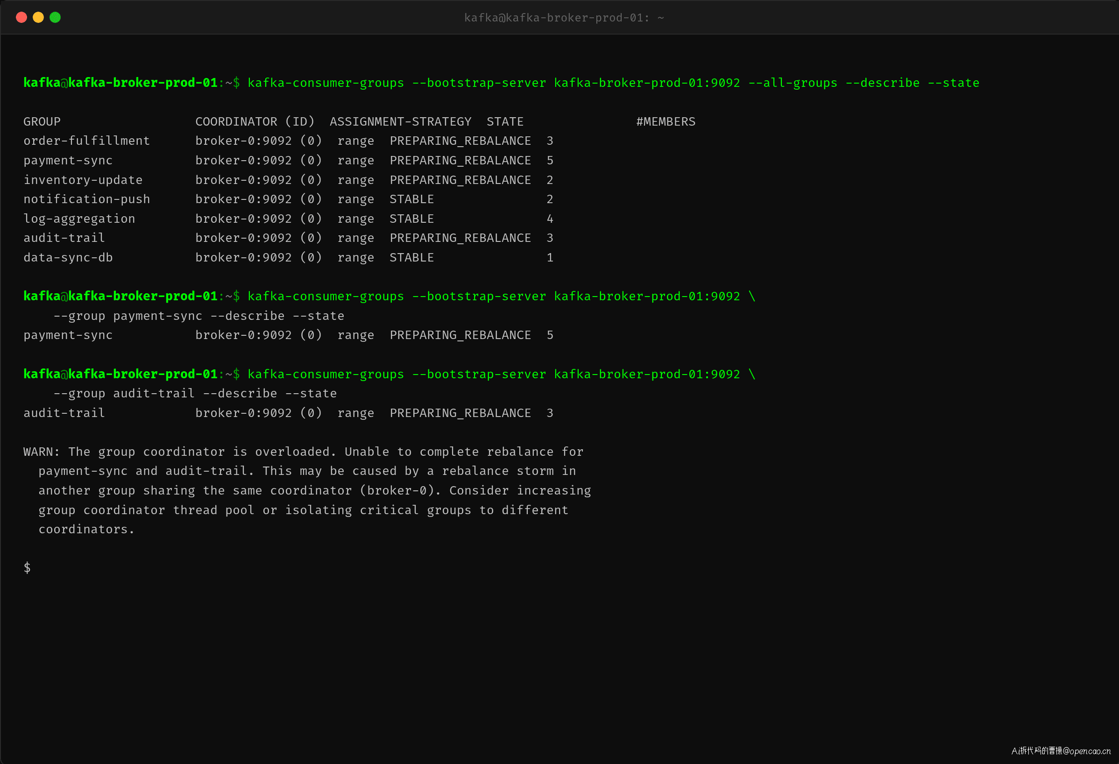Select PREPARING_REBALANCE state in the order-fulfillment row
The image size is (1119, 764).
[460, 141]
